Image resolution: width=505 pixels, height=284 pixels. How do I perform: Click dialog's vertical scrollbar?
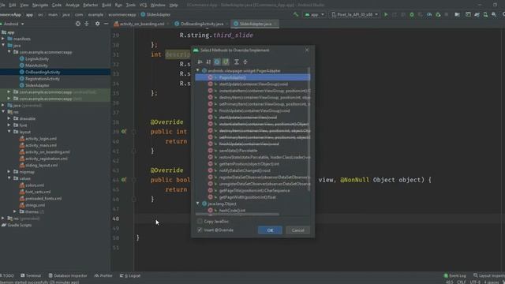pos(309,129)
